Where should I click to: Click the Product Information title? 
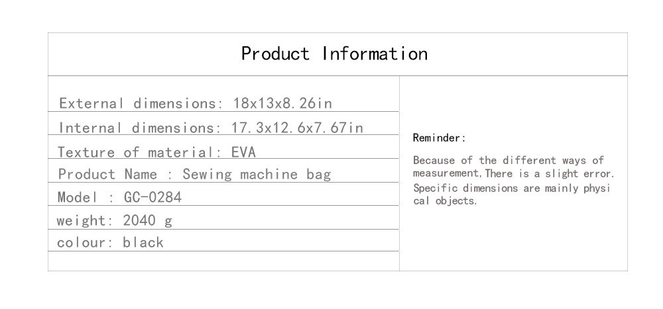(334, 54)
